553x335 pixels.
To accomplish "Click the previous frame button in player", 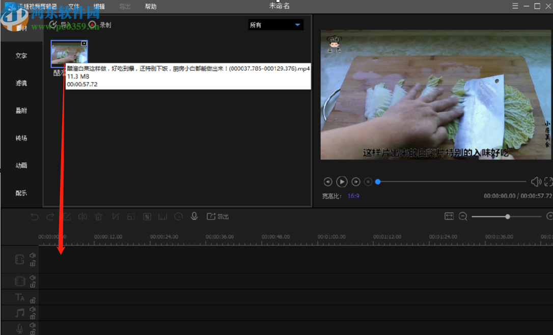I will 327,182.
